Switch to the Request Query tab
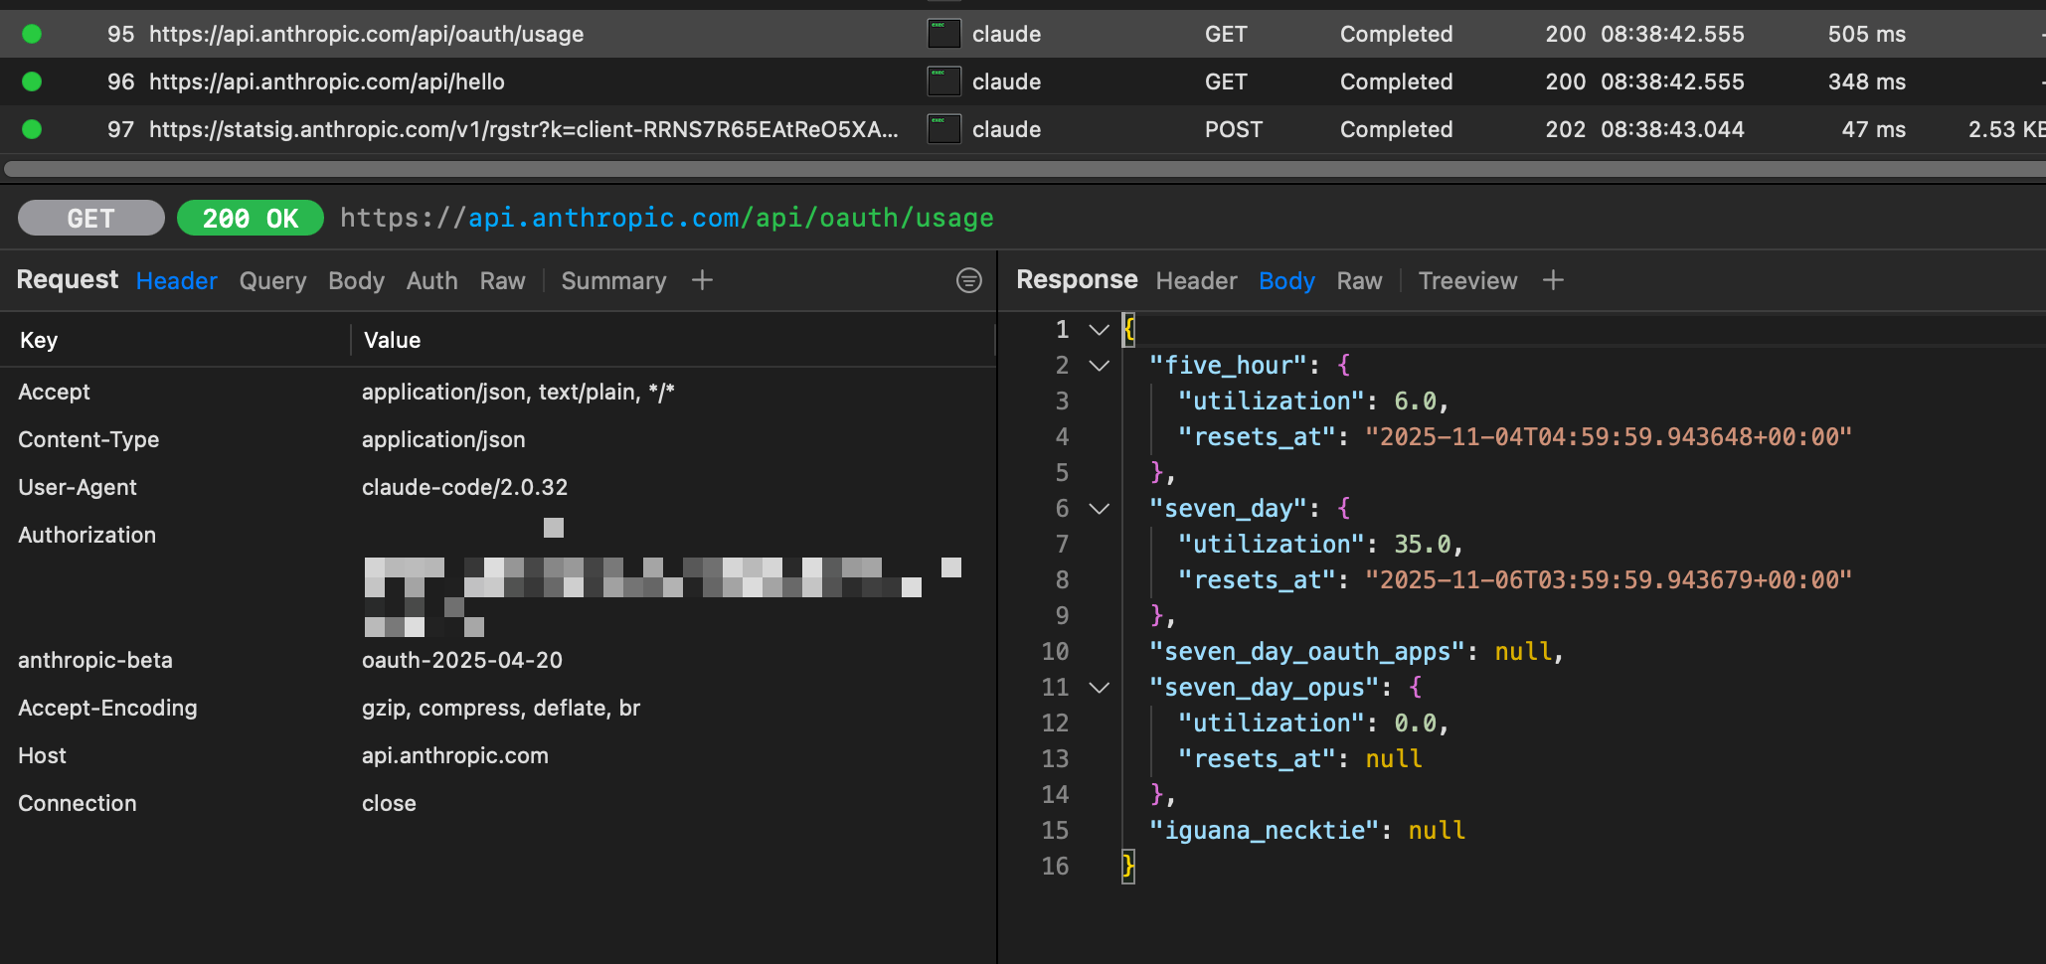 tap(272, 281)
